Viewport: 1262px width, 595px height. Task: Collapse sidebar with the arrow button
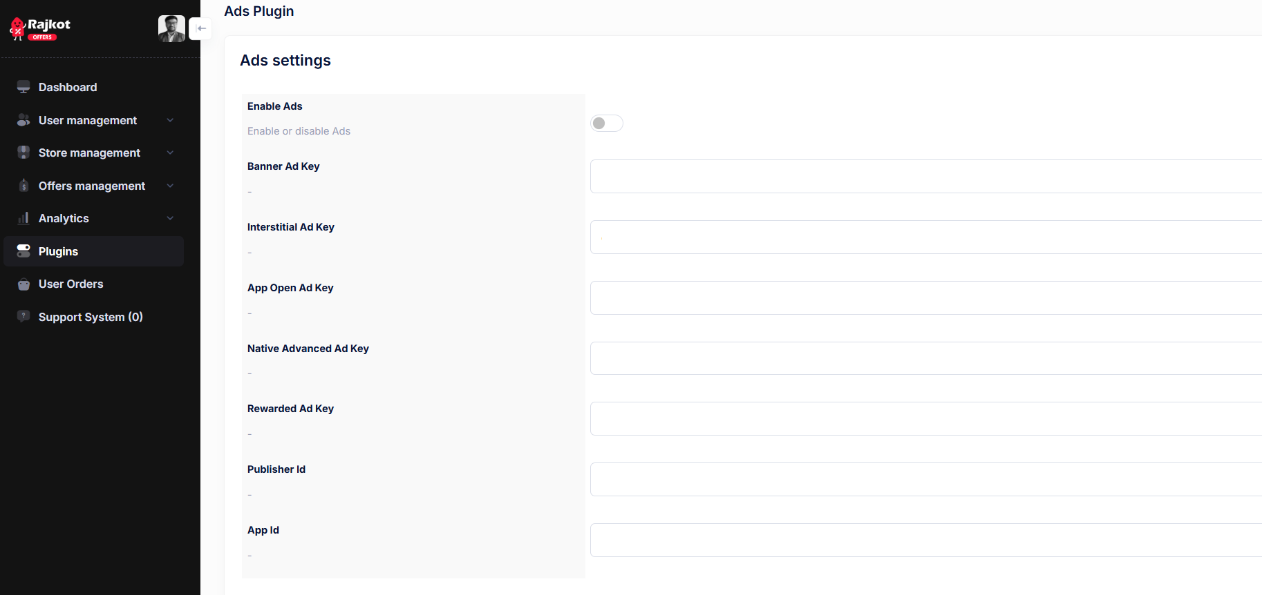pyautogui.click(x=201, y=28)
